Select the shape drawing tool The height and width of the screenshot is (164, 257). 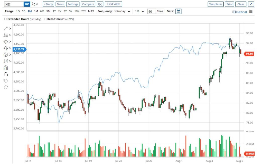[x=6, y=42]
